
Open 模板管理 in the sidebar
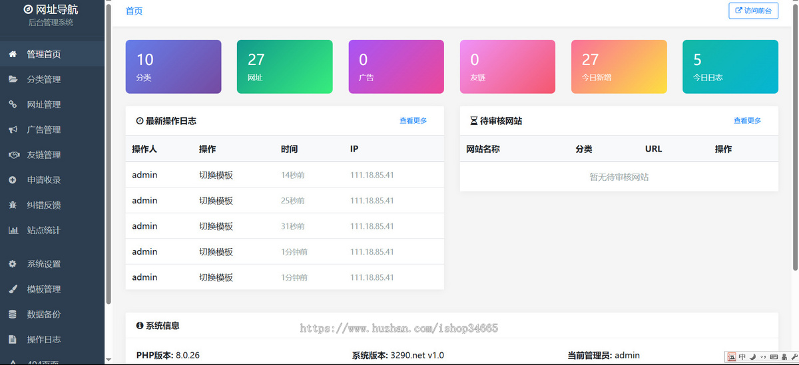(x=52, y=289)
